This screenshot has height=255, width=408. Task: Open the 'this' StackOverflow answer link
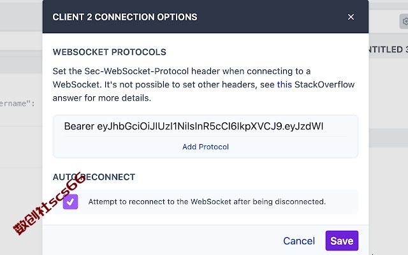[284, 85]
